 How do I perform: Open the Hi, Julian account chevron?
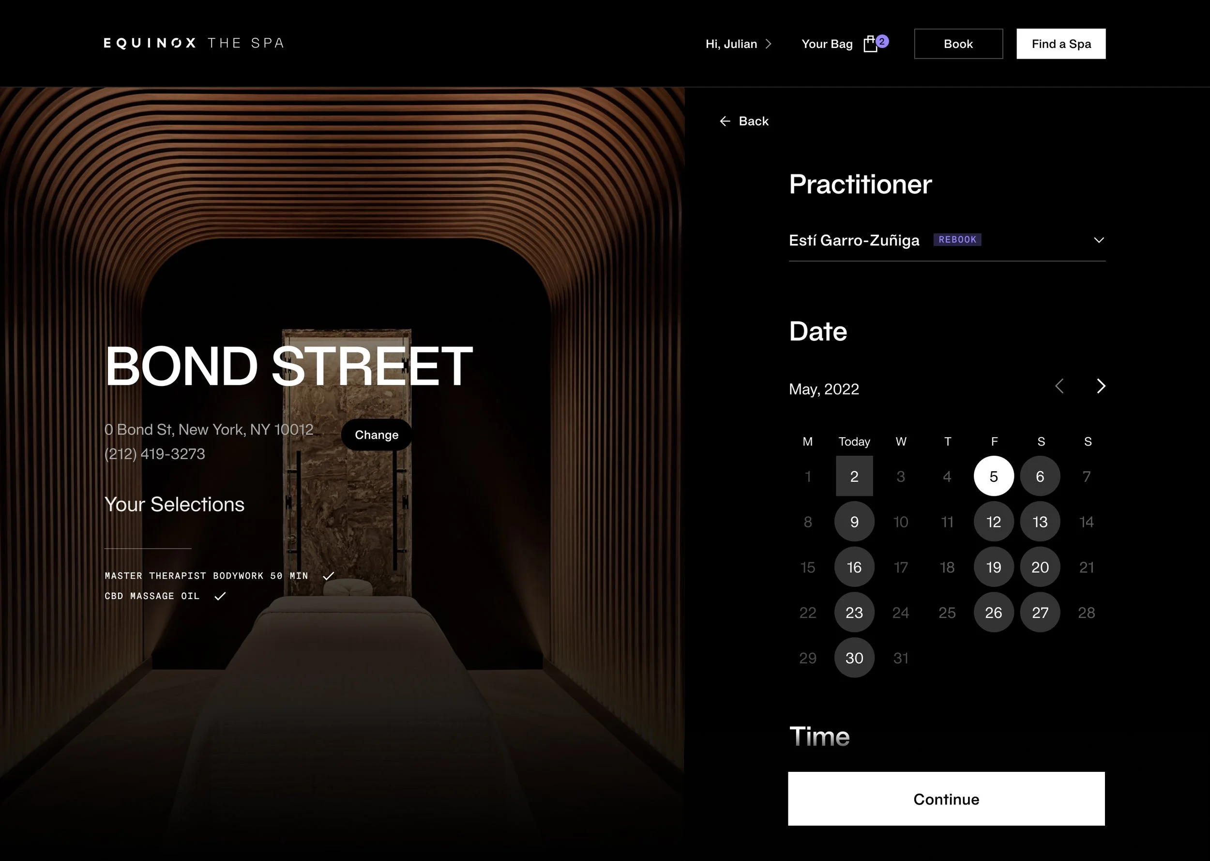tap(769, 44)
